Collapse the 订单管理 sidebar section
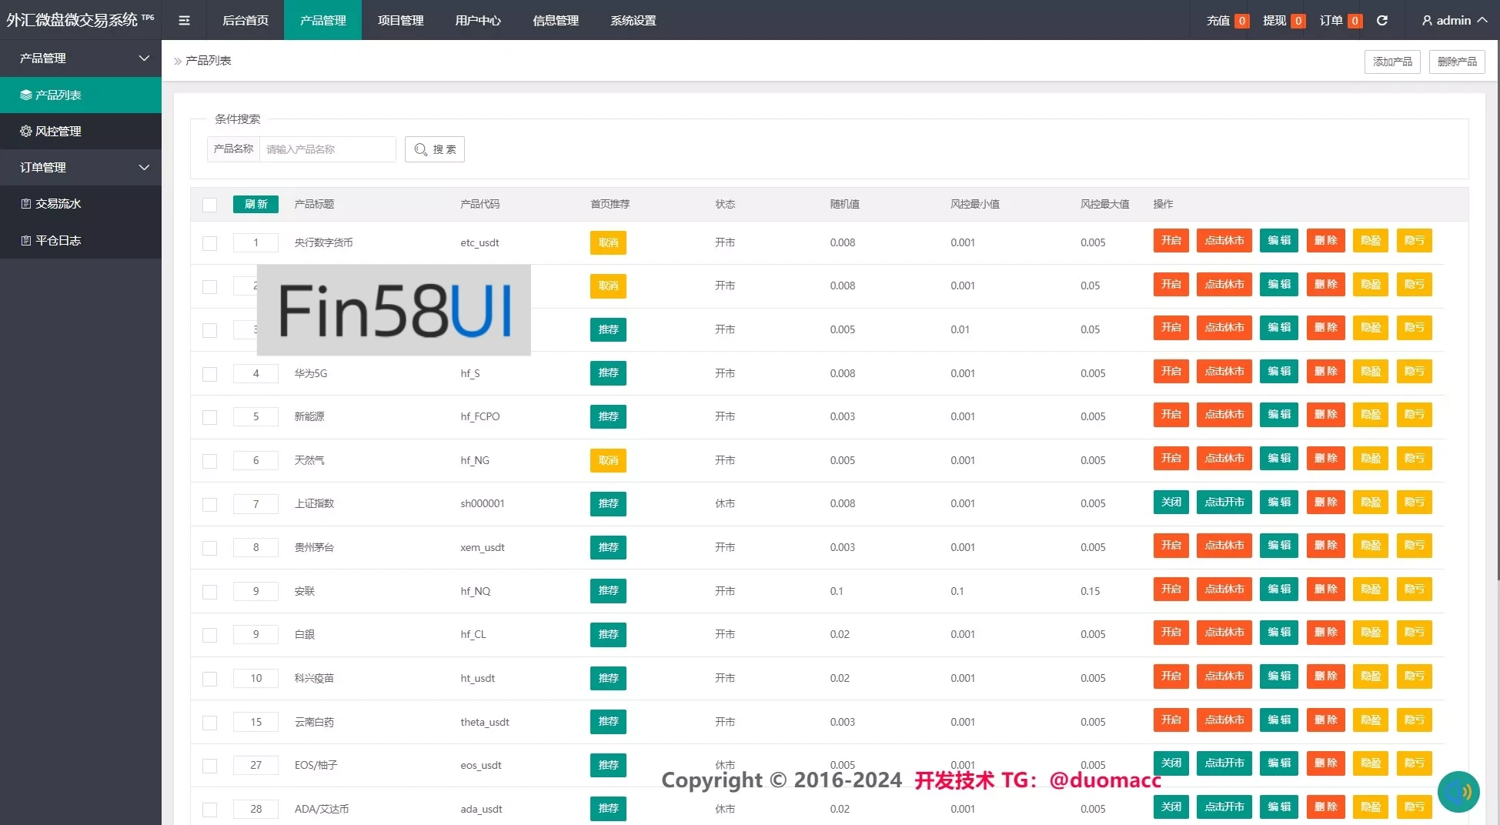 coord(144,168)
